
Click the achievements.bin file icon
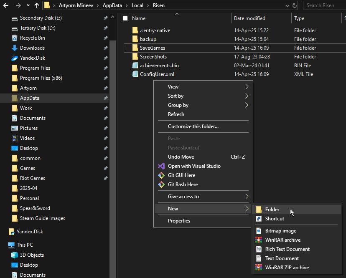pyautogui.click(x=135, y=66)
